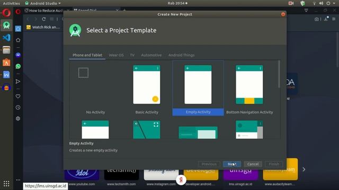Go forward in Opera browser
This screenshot has height=190, width=339.
point(35,19)
